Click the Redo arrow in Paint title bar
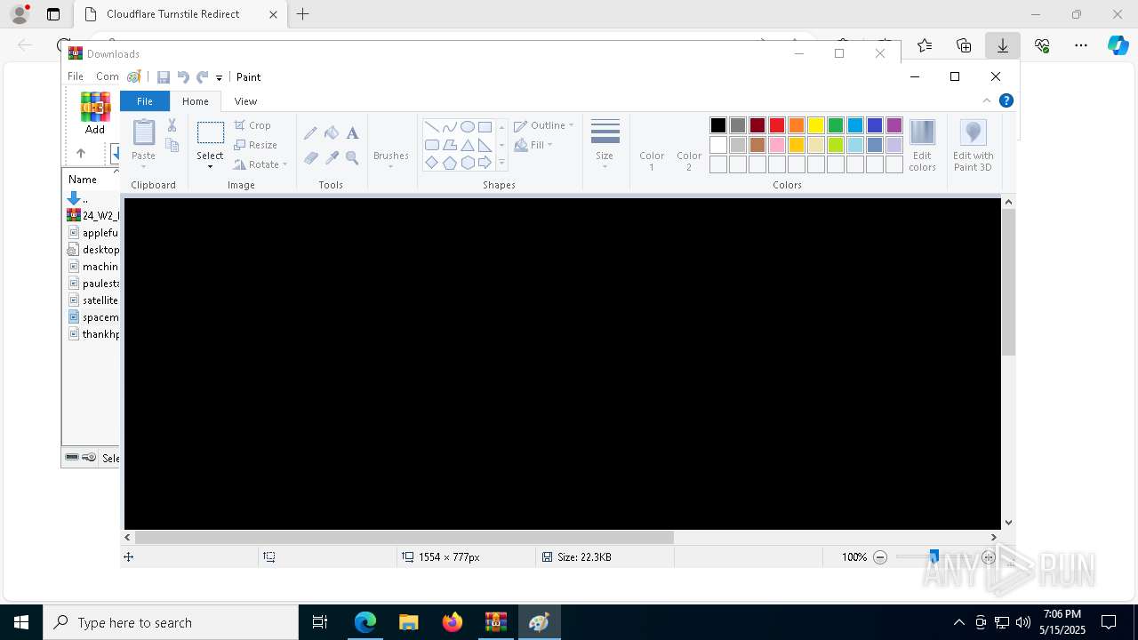 point(203,77)
